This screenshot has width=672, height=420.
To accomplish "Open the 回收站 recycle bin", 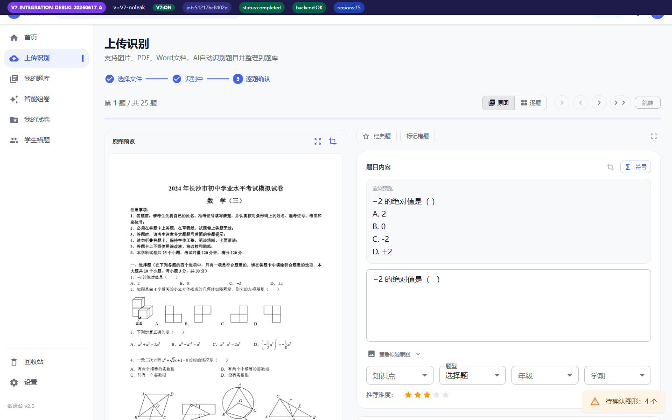I will tap(46, 362).
